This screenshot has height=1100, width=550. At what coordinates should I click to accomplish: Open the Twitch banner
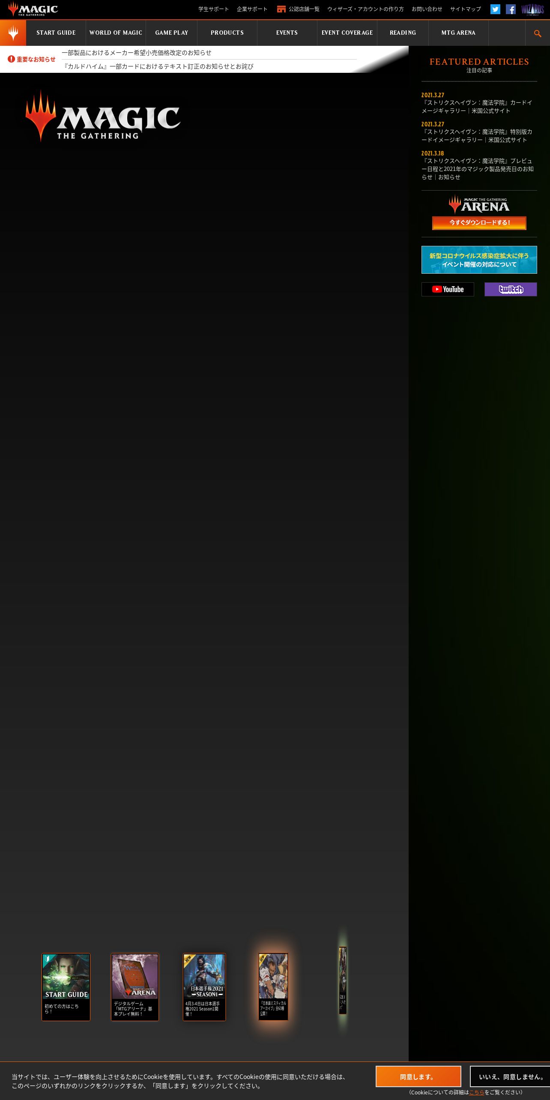coord(511,289)
